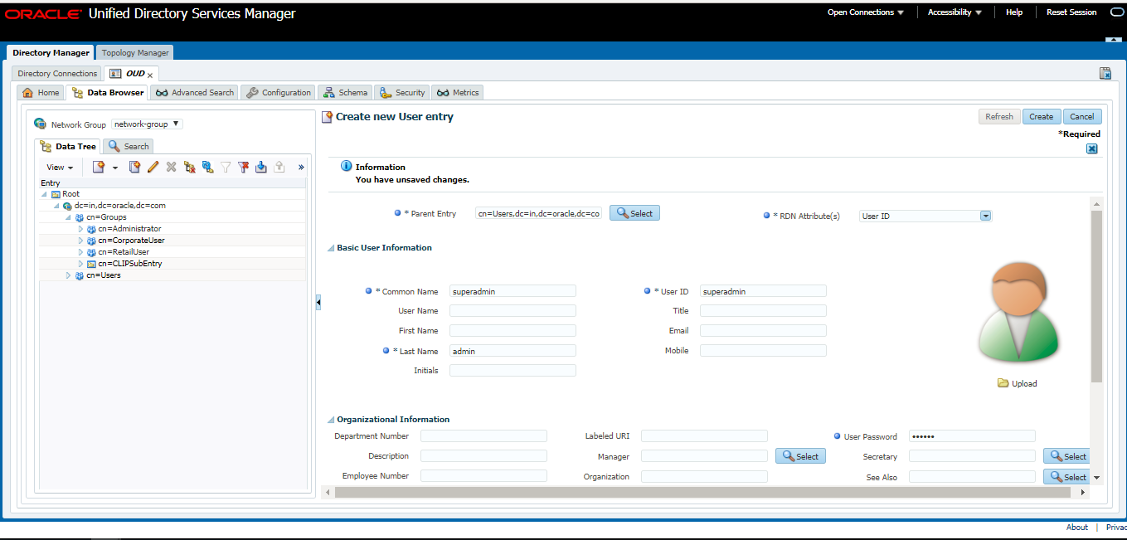The image size is (1127, 540).
Task: Click the gray funnel filter icon
Action: [226, 167]
